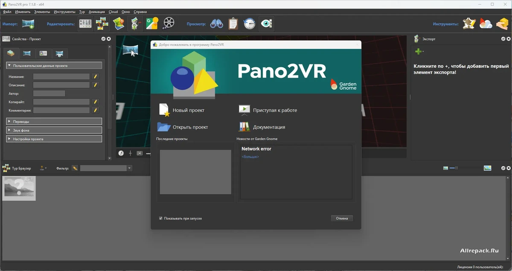Click the pencil button next to Описание
This screenshot has height=271, width=512.
[x=96, y=85]
